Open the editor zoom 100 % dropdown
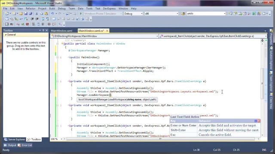Image resolution: width=275 pixels, height=154 pixels. [x=61, y=139]
